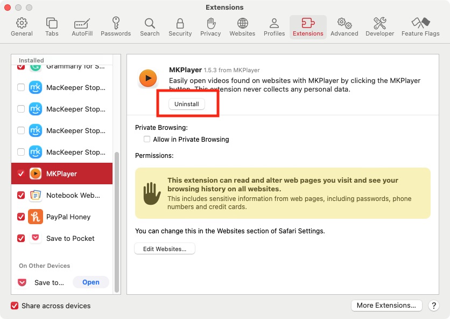
Task: Click the hand permissions warning icon
Action: (152, 193)
